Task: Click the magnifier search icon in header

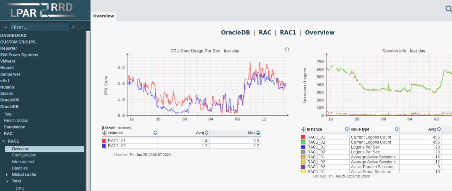Action: 448,9
